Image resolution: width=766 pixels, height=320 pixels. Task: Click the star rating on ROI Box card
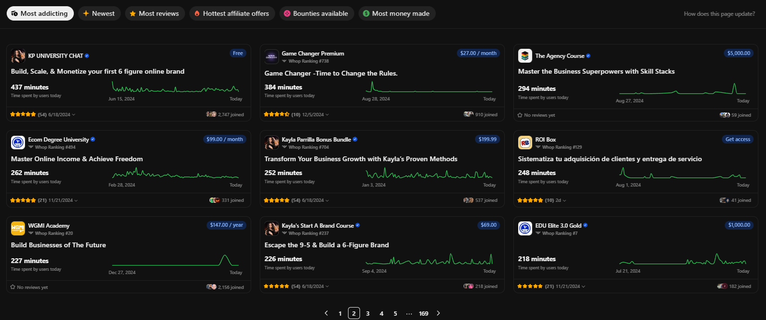530,200
